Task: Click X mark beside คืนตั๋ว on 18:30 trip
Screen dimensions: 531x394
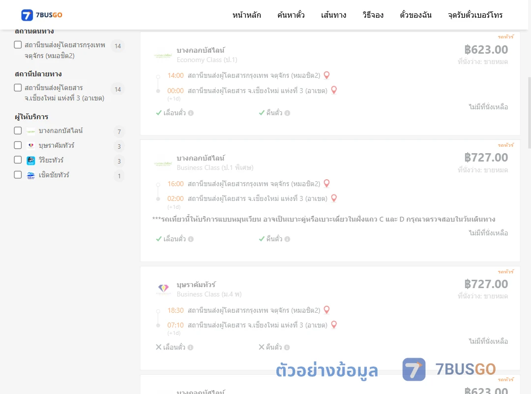Action: (262, 347)
